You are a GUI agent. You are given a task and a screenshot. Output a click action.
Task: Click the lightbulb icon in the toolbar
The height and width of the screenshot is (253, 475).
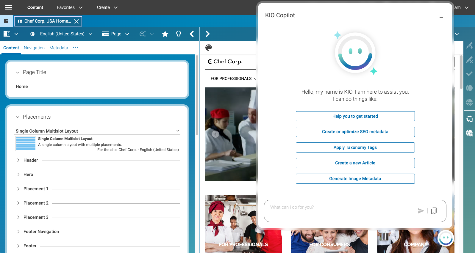pos(179,34)
